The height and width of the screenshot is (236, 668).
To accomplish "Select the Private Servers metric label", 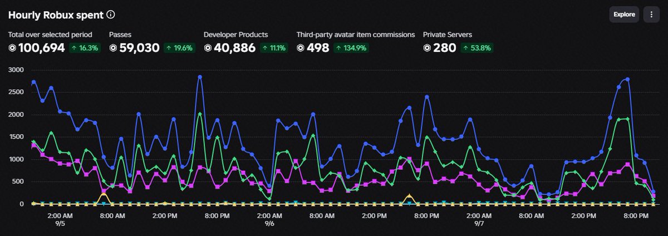I will [x=447, y=35].
